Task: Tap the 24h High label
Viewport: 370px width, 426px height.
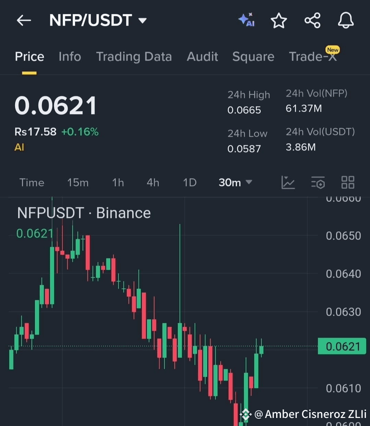Action: click(x=248, y=95)
